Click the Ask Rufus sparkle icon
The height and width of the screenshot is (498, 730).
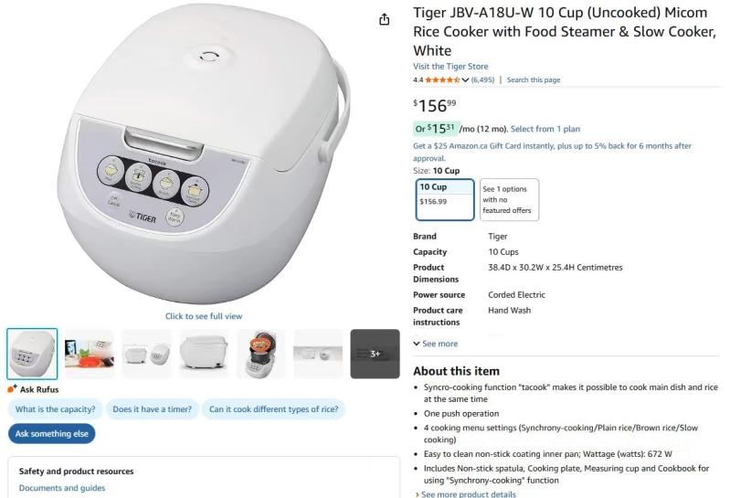(12, 389)
